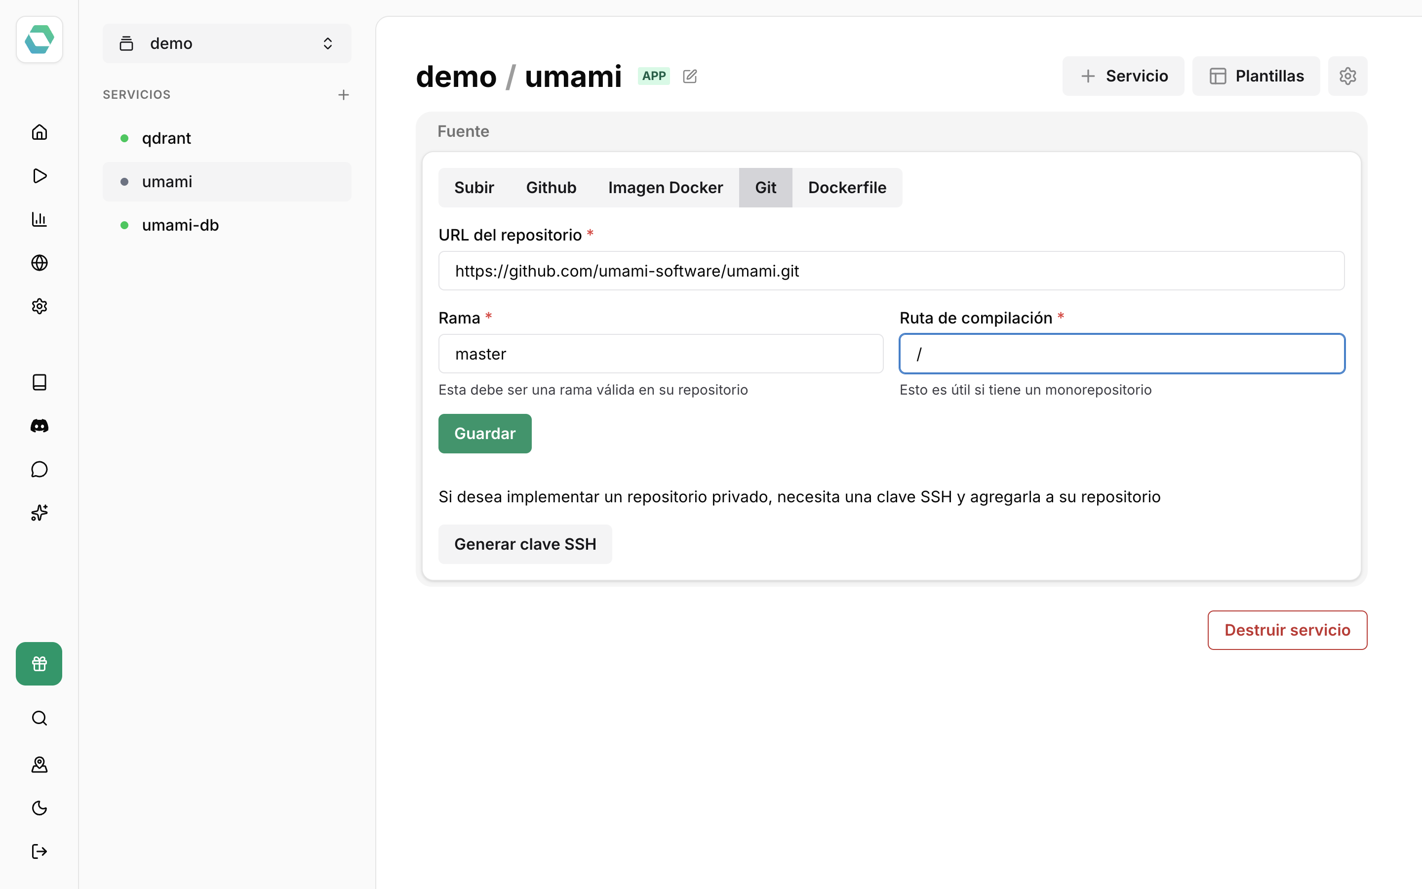
Task: Click the Rama input field
Action: (661, 354)
